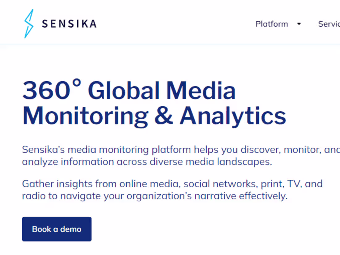Click the SENSIKA wordmark in the header
340x255 pixels.
69,24
